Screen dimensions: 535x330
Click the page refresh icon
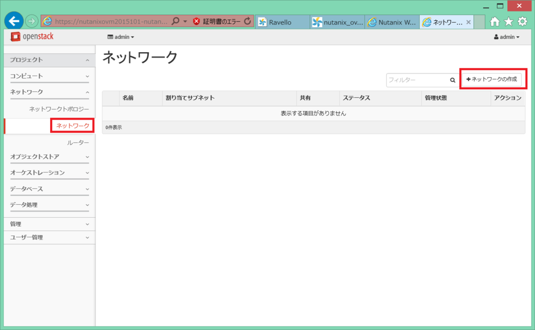click(248, 21)
